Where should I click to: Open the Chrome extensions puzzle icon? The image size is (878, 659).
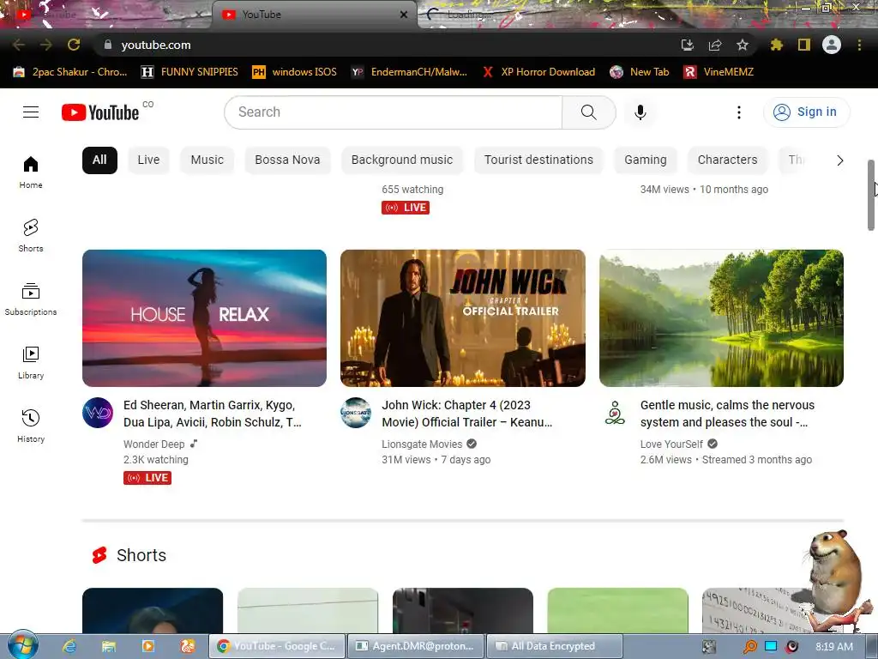[x=776, y=45]
